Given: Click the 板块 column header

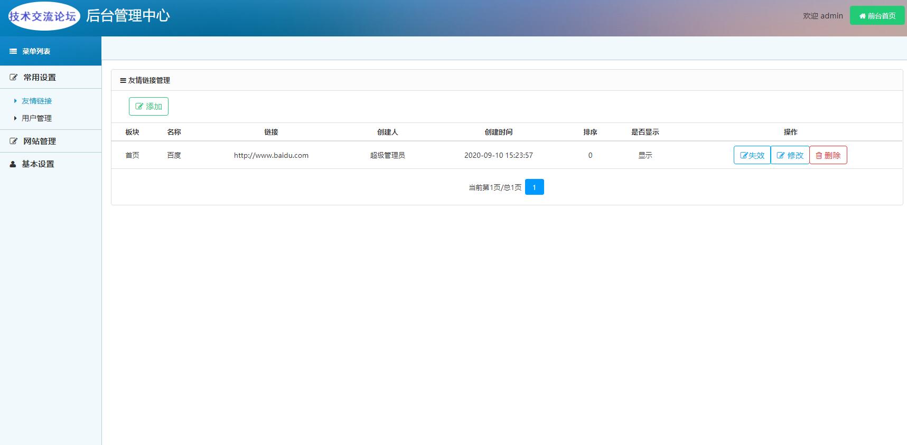Looking at the screenshot, I should coord(132,132).
